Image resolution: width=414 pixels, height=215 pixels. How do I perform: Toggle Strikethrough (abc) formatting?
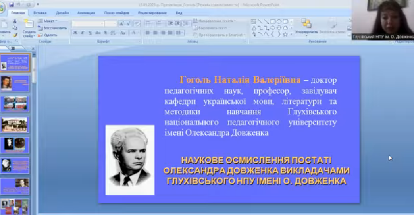pyautogui.click(x=98, y=33)
